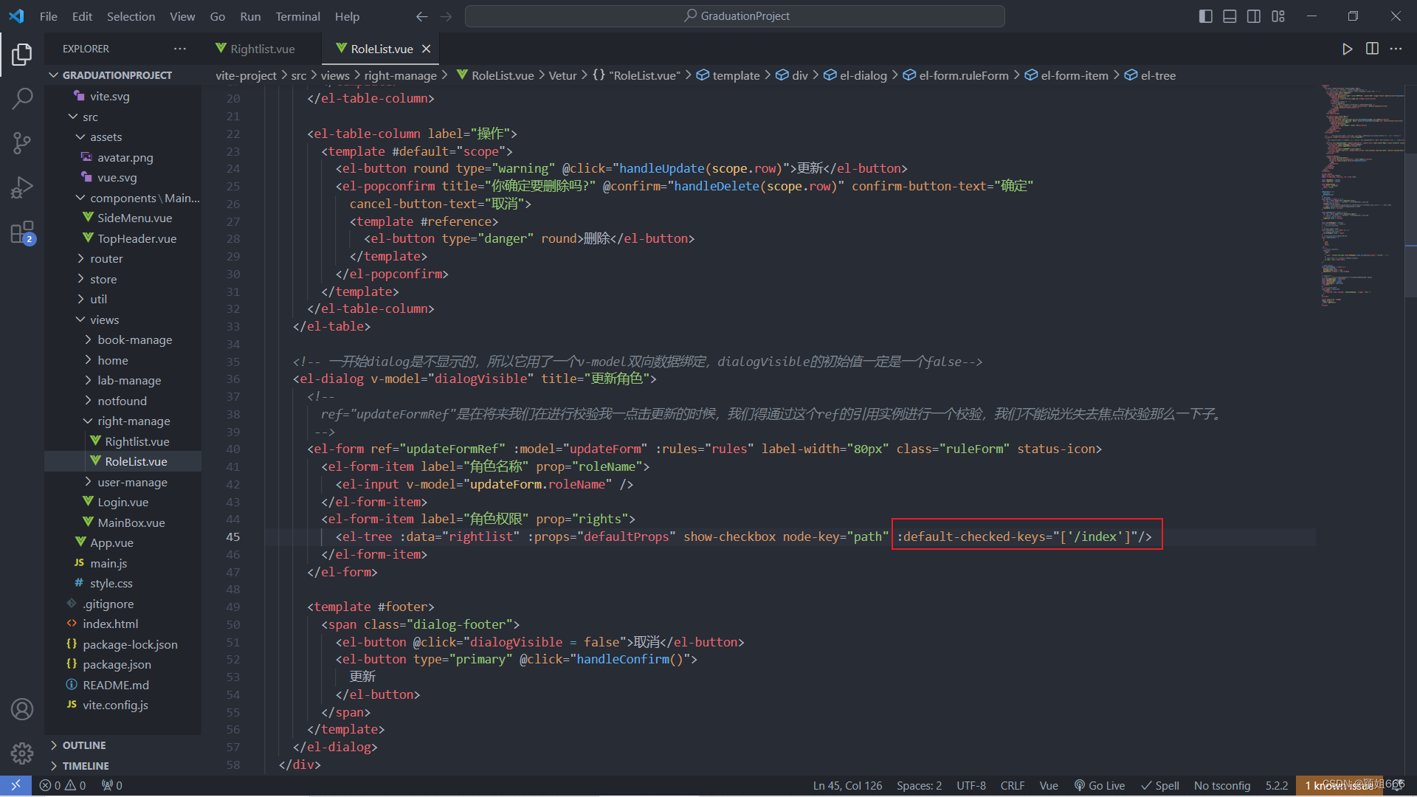Open Source Control panel icon
The height and width of the screenshot is (797, 1417).
(x=22, y=143)
